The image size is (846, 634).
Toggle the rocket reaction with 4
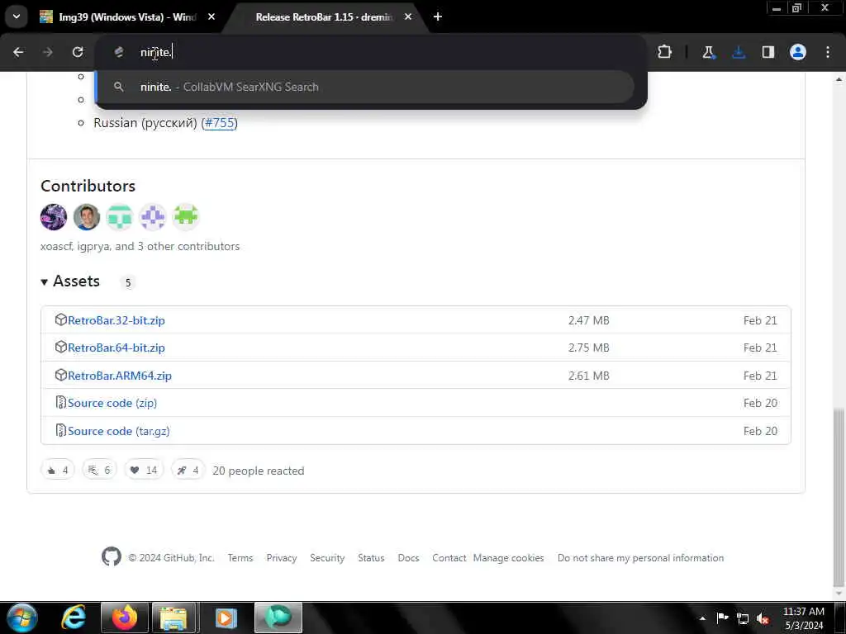coord(188,471)
